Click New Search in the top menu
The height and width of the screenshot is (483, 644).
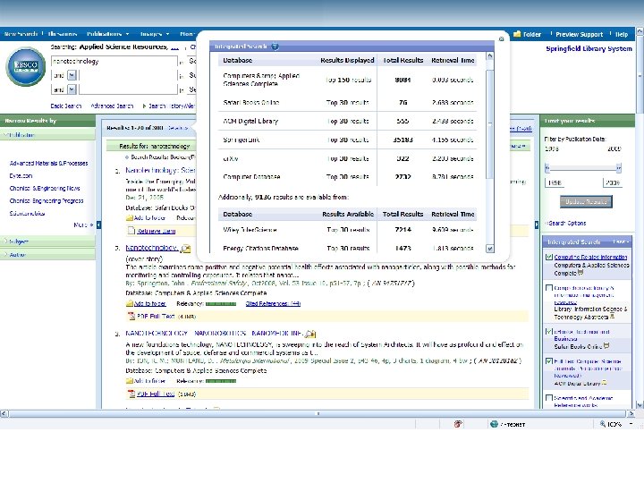click(x=20, y=34)
